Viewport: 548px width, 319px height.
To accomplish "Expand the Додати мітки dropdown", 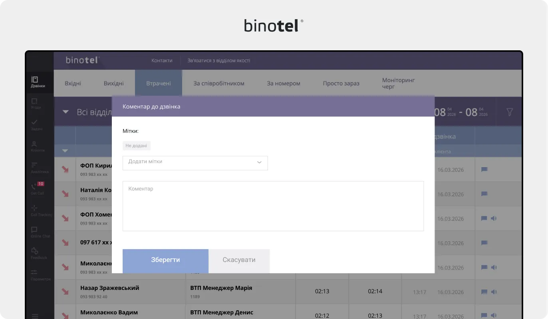I will pos(195,163).
